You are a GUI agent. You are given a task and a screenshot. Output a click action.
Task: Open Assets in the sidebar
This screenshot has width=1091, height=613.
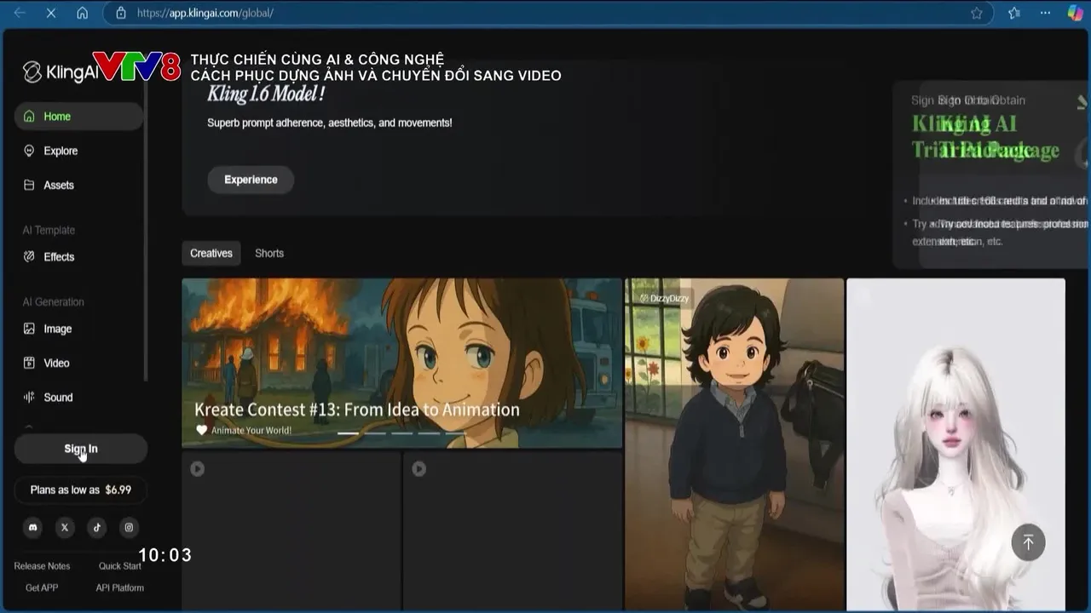coord(59,185)
